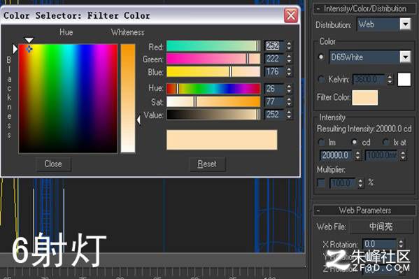Click the Hue triangle marker above color field
Screen dimensions: 419x279
[x=29, y=40]
